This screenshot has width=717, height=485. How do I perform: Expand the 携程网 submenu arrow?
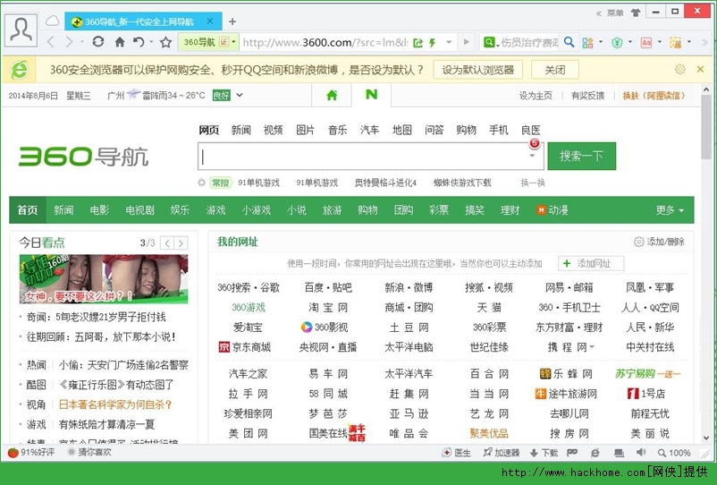click(x=592, y=347)
